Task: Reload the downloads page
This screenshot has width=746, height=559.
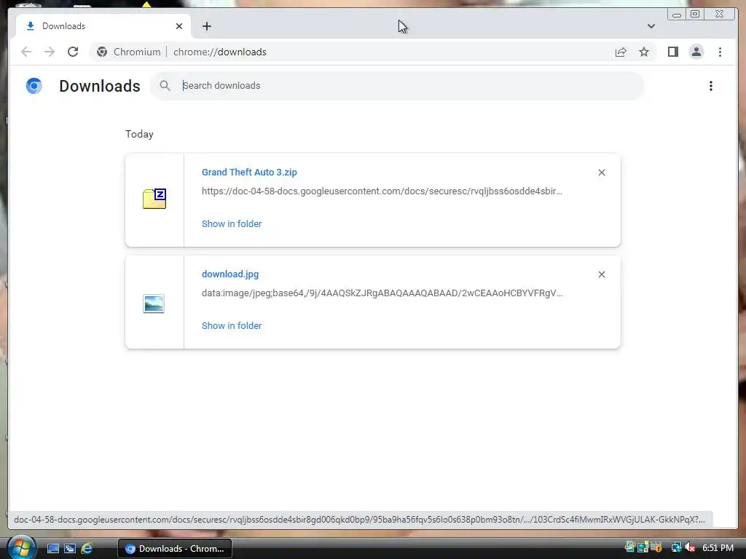Action: [x=73, y=52]
